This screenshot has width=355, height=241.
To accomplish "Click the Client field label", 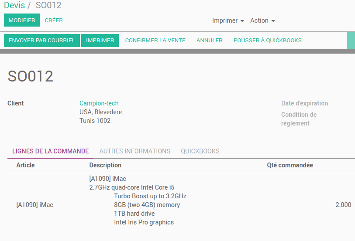I will pos(16,103).
